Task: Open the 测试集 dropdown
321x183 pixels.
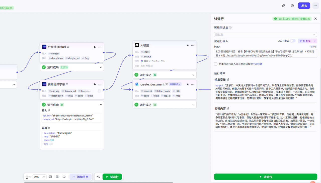Action: point(265,34)
